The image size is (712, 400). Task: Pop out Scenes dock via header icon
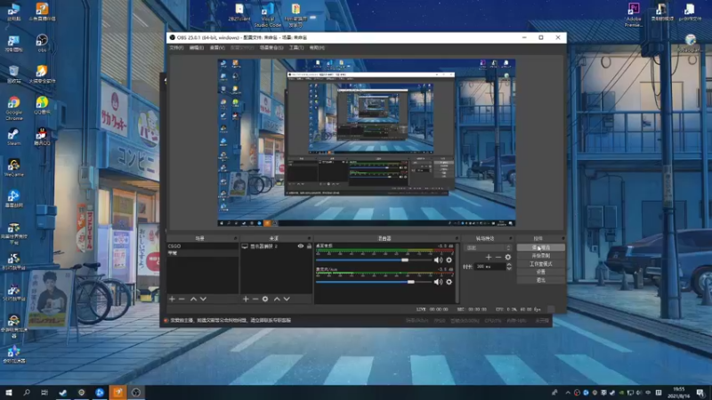[235, 238]
